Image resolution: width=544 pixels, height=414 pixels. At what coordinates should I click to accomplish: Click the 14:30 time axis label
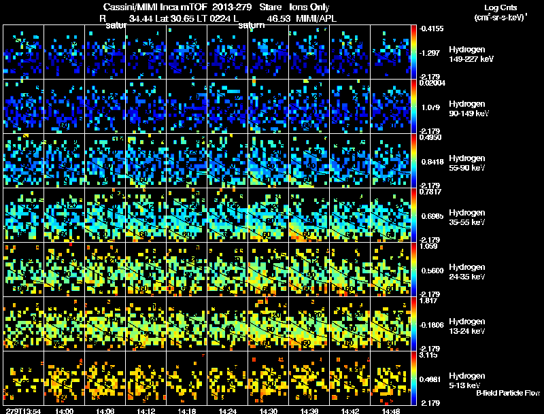tap(268, 411)
